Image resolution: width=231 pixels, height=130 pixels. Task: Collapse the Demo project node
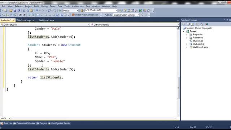183,31
